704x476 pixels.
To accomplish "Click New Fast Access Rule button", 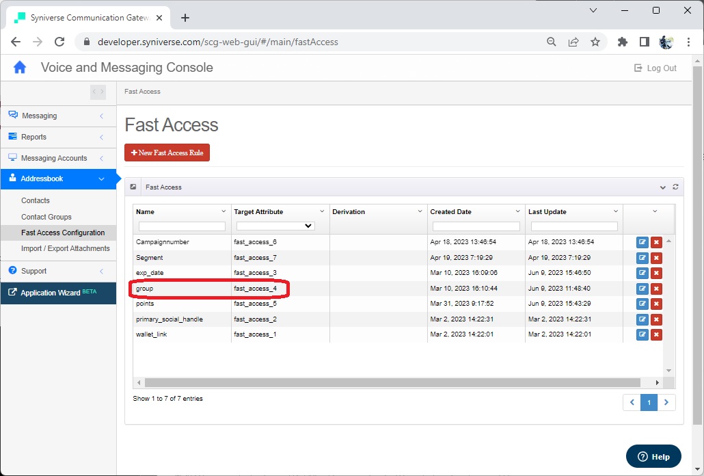I will tap(167, 153).
